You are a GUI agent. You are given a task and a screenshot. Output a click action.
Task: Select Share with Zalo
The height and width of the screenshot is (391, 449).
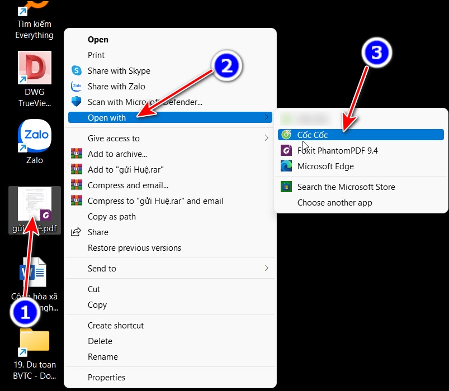pos(170,86)
